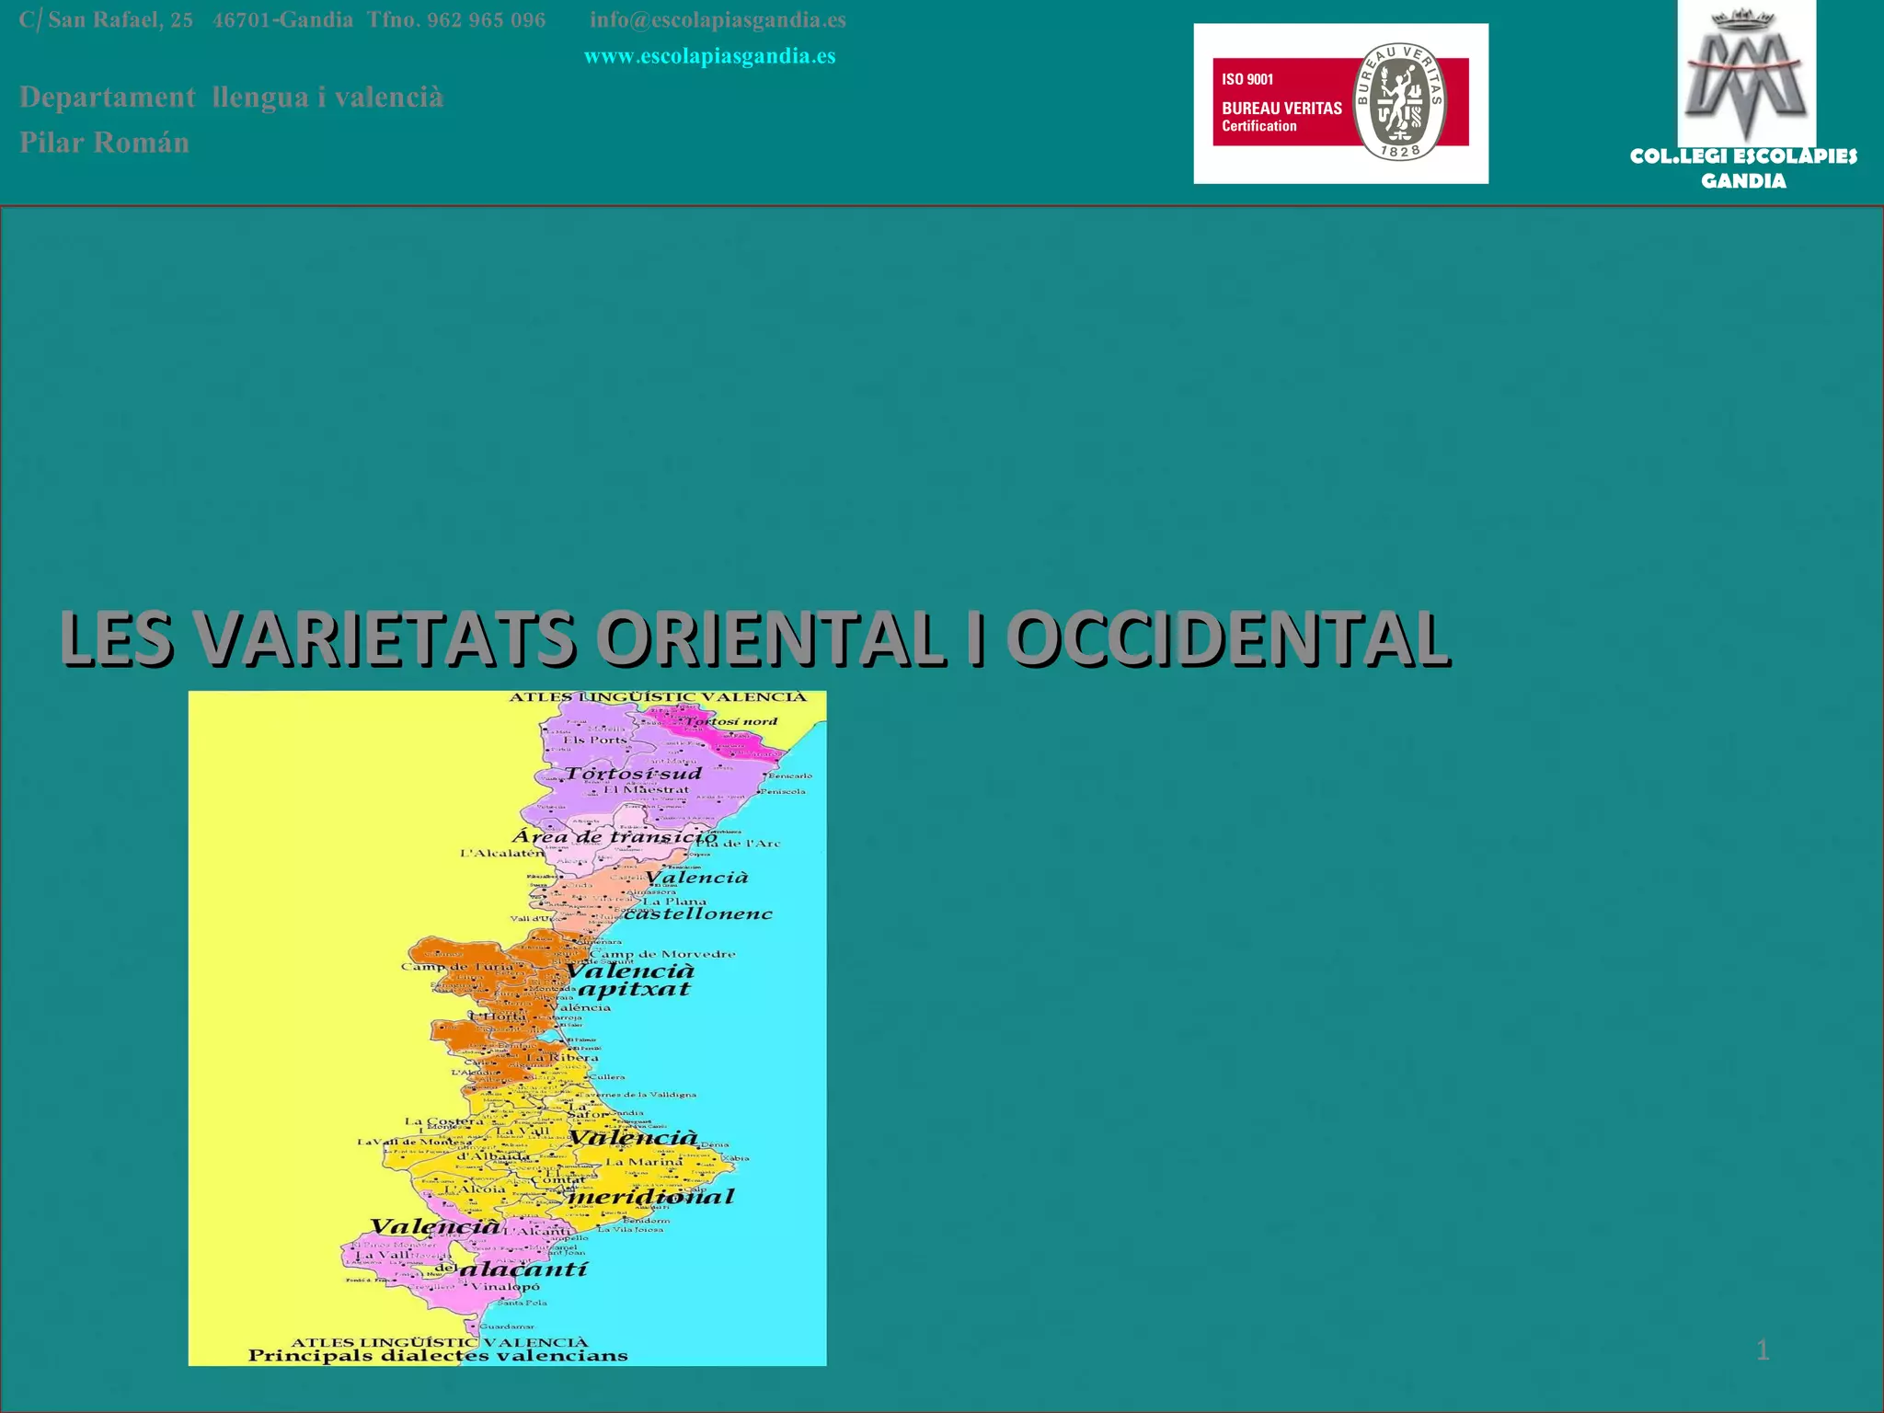
Task: Click the slide number 1 indicator
Action: [x=1762, y=1350]
